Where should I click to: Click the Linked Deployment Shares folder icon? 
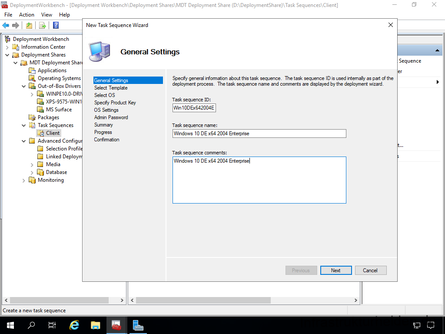tap(40, 157)
